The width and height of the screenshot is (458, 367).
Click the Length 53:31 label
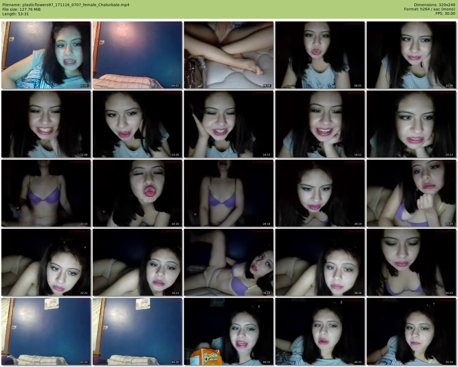pos(16,14)
